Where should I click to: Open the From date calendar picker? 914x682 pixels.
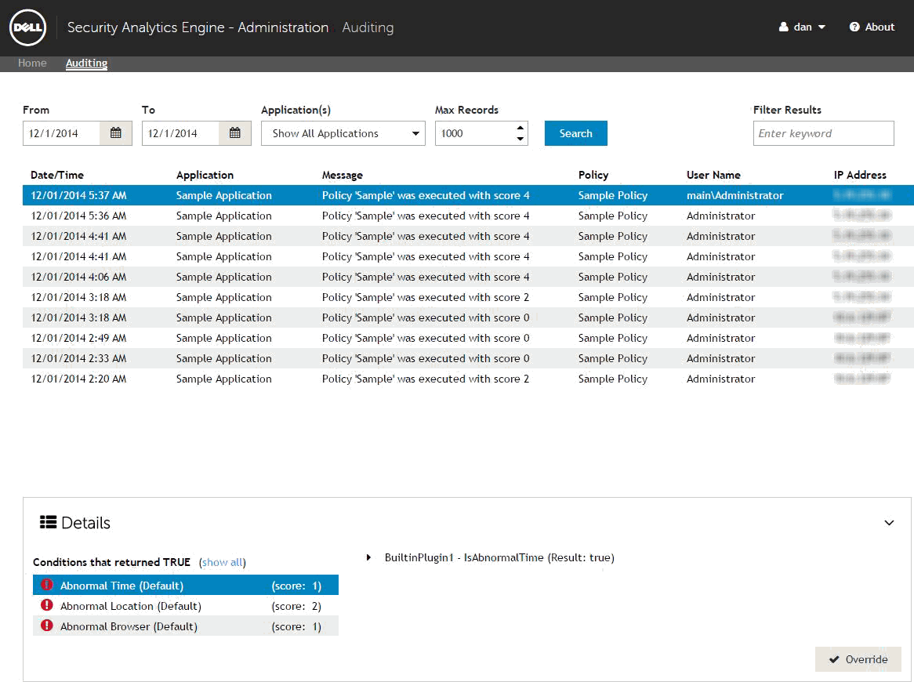click(x=116, y=133)
